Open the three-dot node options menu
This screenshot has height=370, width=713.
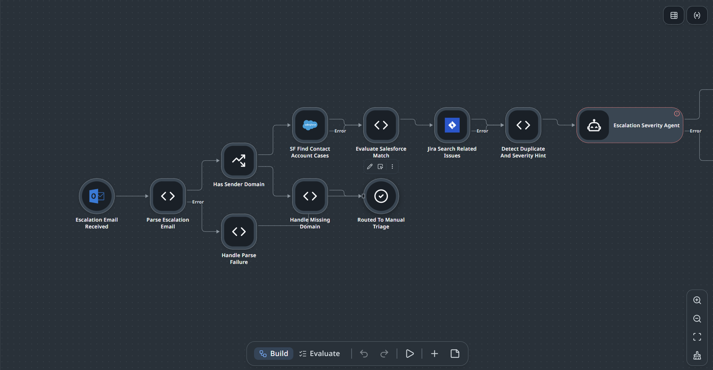pos(392,166)
